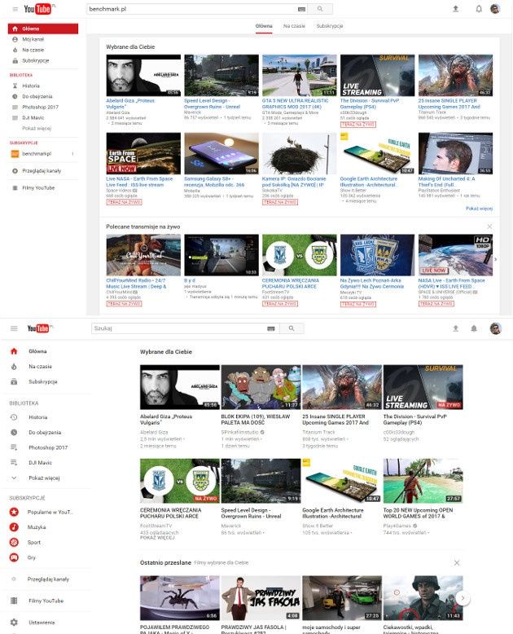Viewport: 513px width, 634px height.
Task: Select DJI Mavic playlist in the lower sidebar
Action: pos(40,463)
